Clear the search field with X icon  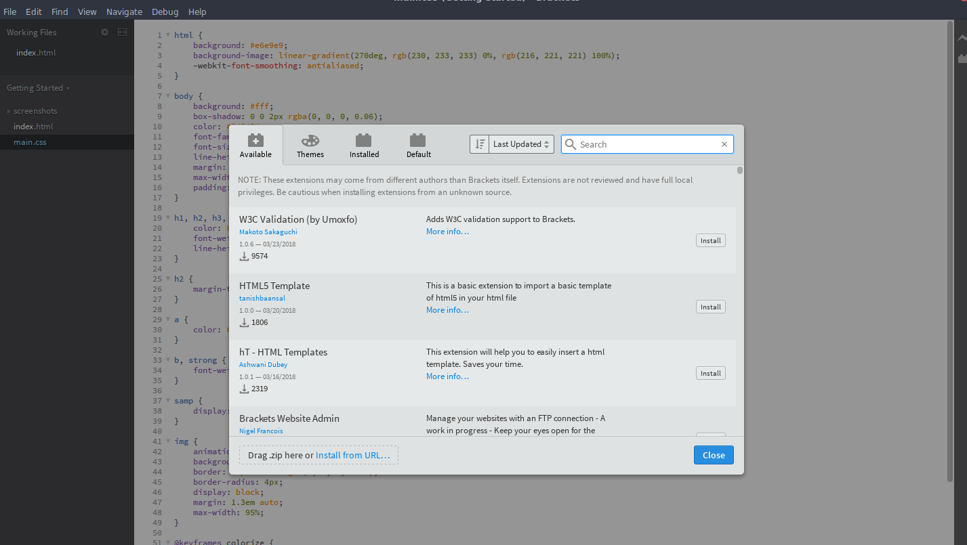pos(724,144)
